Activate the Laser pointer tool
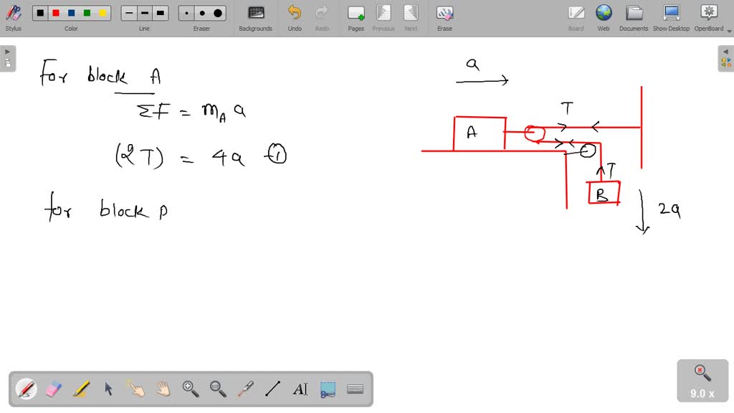Screen dimensions: 734x413 (x=245, y=389)
